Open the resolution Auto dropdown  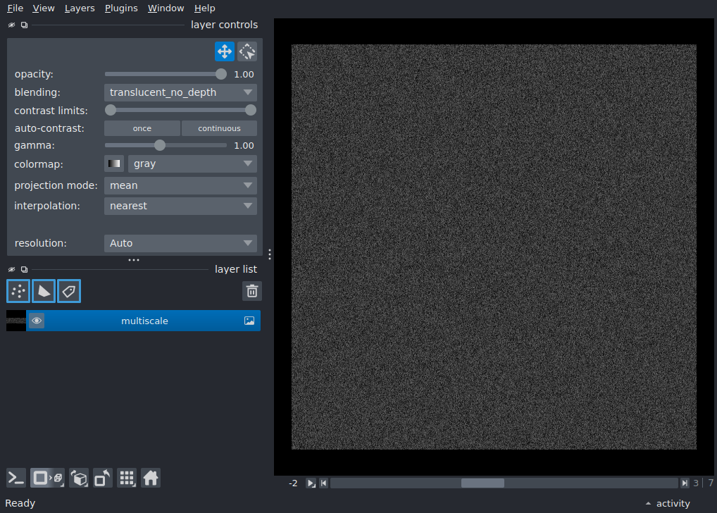pos(180,243)
